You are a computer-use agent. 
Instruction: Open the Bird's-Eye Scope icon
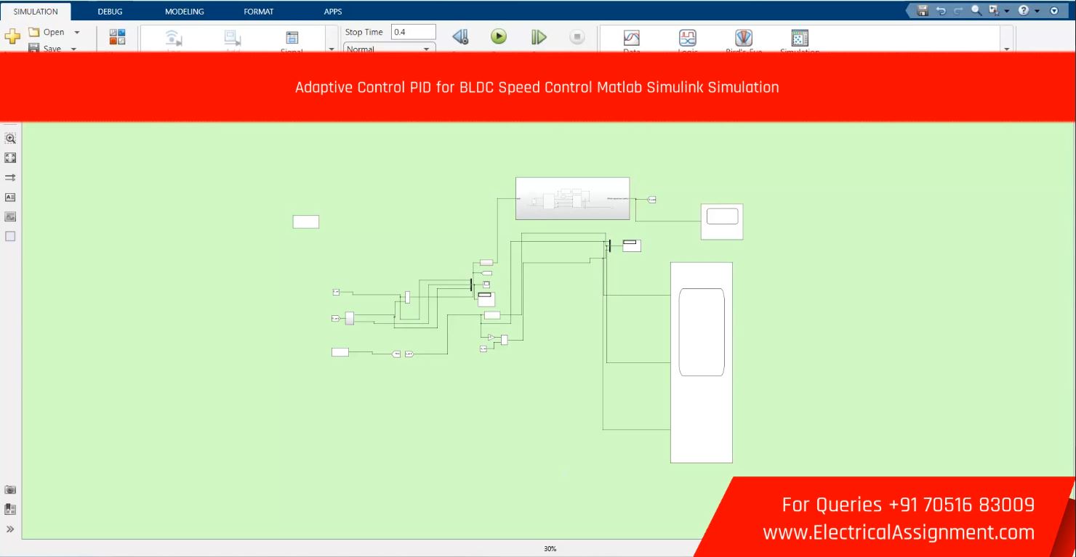click(x=743, y=38)
